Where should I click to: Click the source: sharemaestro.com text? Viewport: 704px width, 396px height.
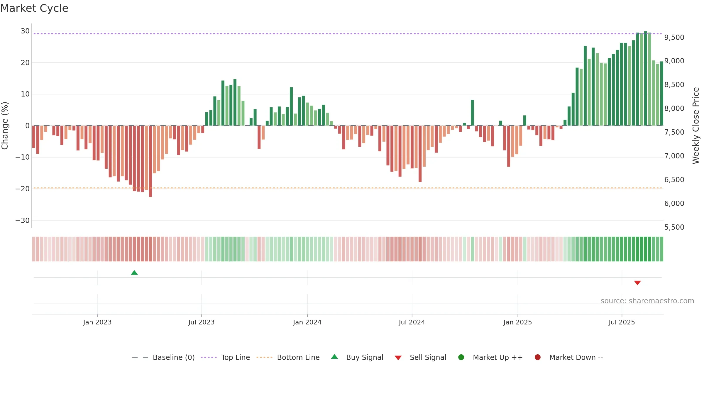647,301
